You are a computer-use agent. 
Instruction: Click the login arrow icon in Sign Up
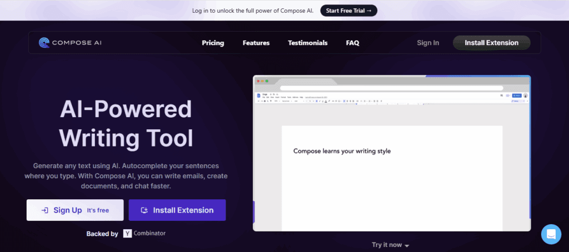45,210
